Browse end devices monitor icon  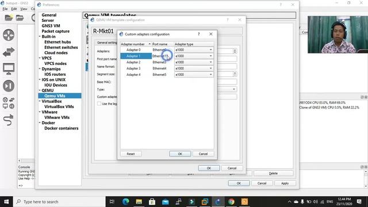(9, 69)
